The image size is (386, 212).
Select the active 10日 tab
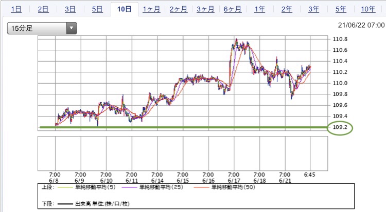[125, 9]
